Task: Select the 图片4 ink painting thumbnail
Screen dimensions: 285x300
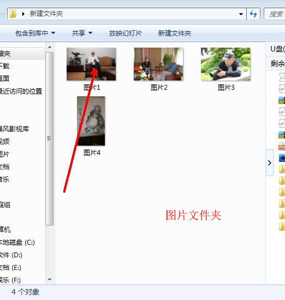Action: coord(91,121)
